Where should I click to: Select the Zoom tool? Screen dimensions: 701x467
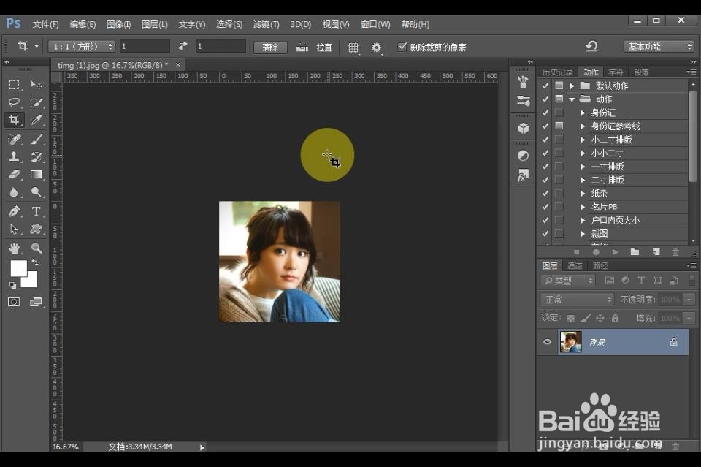tap(37, 248)
